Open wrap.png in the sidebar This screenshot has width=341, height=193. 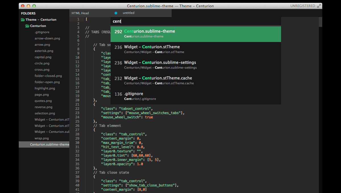pos(42,138)
